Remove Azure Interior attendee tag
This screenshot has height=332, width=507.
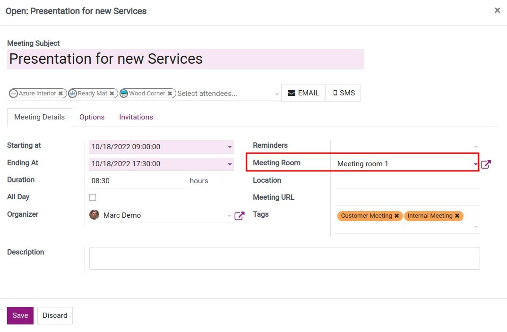click(60, 94)
